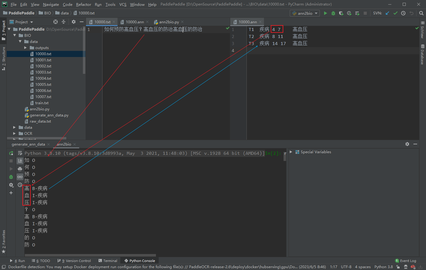The width and height of the screenshot is (426, 270).
Task: Toggle scroll to end in console
Action: pyautogui.click(x=20, y=161)
